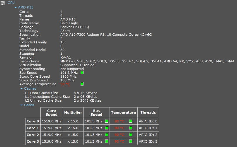Click APIC ID: 2 cell
237x147 pixels.
[x=148, y=135]
